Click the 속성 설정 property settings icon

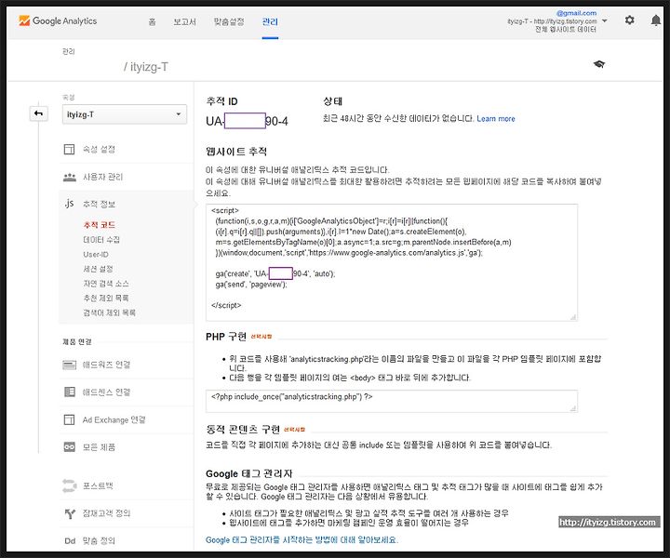[x=69, y=149]
